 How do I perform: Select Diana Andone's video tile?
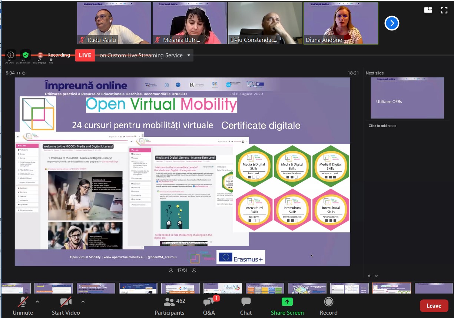click(x=341, y=23)
